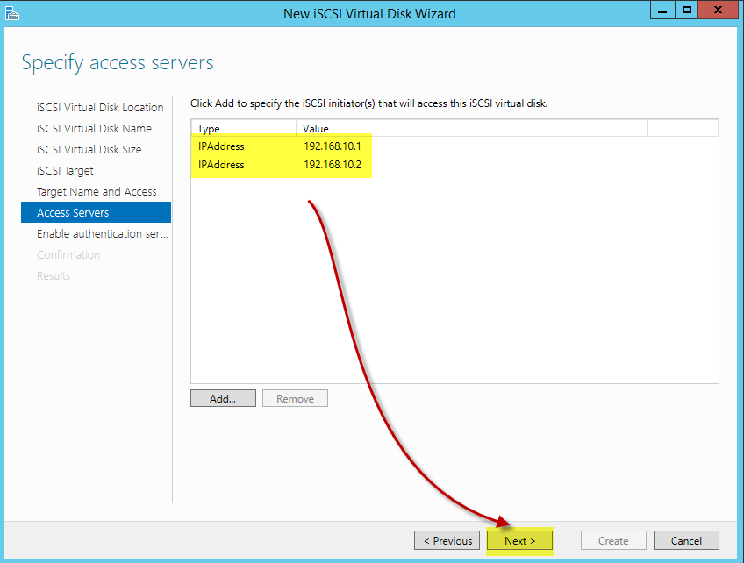This screenshot has height=563, width=744.
Task: Click the Create button
Action: point(613,540)
